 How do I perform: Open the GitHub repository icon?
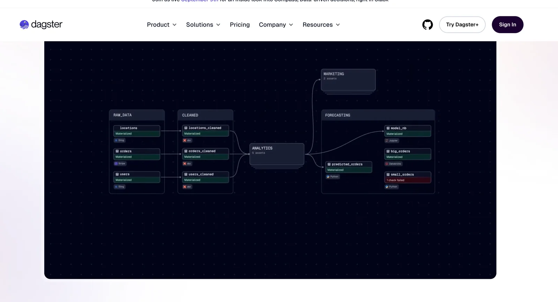[428, 25]
